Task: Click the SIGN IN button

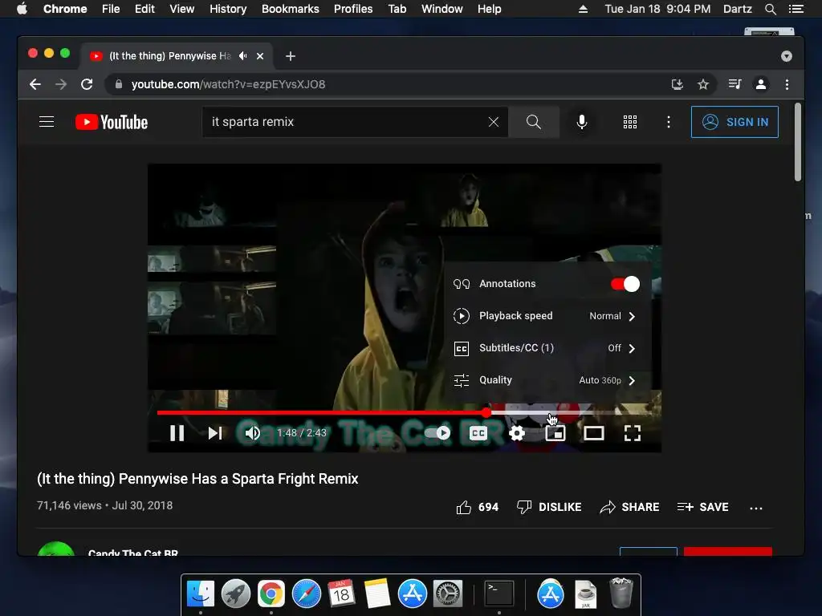Action: (x=735, y=122)
